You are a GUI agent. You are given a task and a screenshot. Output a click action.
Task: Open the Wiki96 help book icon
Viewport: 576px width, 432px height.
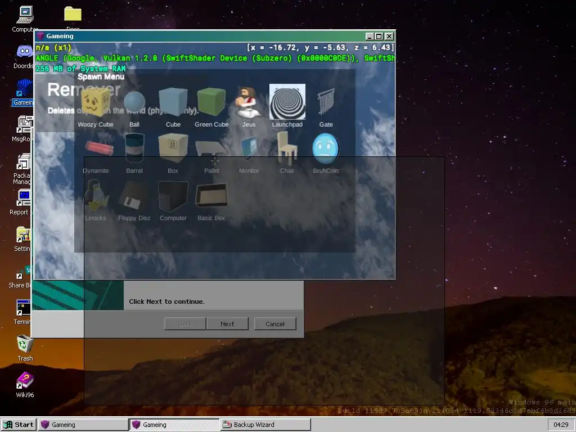pyautogui.click(x=25, y=385)
